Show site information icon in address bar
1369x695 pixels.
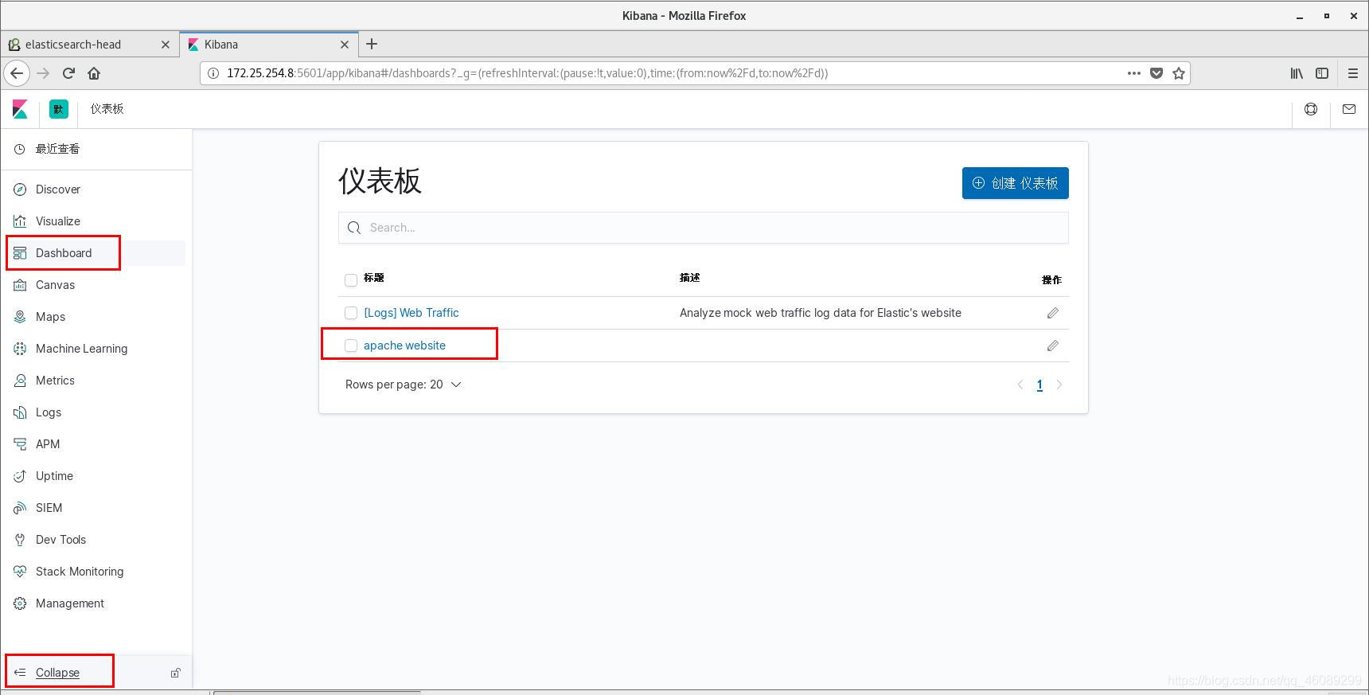pyautogui.click(x=213, y=73)
